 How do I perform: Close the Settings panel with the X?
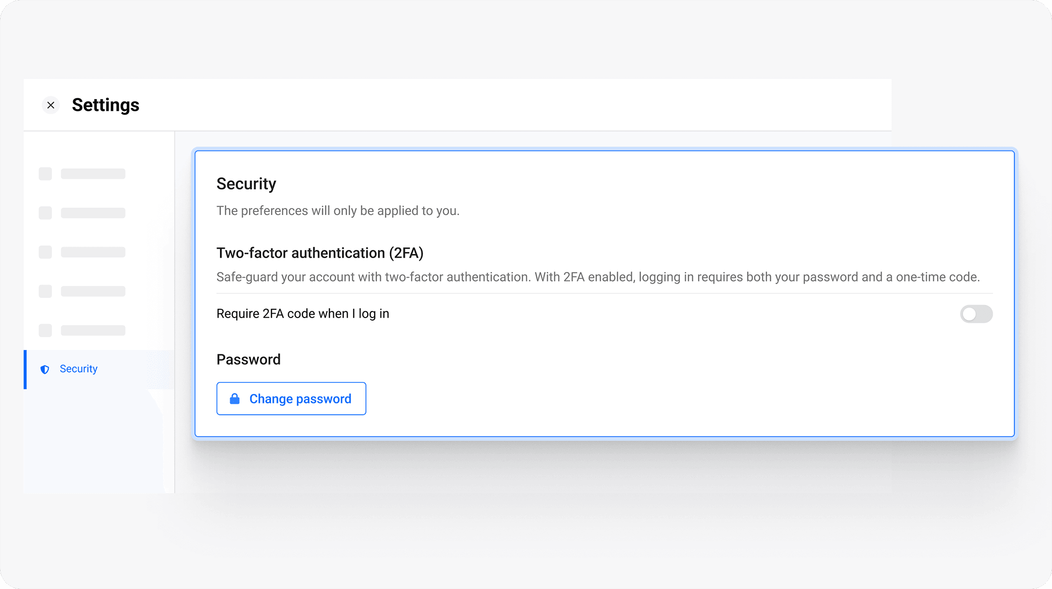[51, 105]
